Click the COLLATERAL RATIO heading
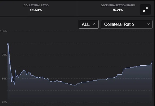 point(36,5)
